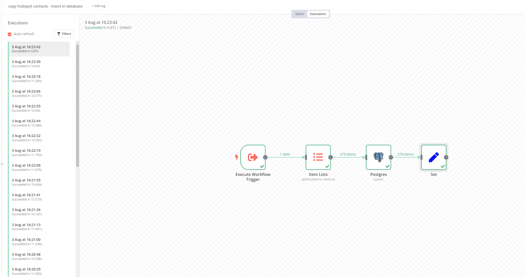Image resolution: width=525 pixels, height=277 pixels.
Task: Switch to the Editor tab
Action: (300, 14)
